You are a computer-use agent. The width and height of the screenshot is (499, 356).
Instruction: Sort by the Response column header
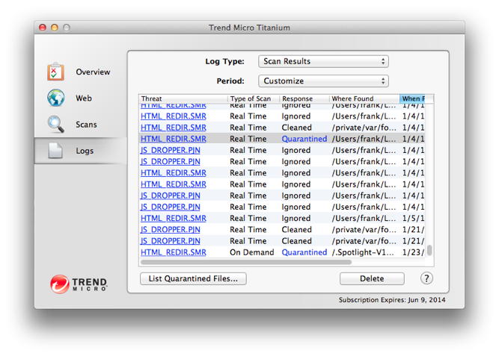[304, 99]
